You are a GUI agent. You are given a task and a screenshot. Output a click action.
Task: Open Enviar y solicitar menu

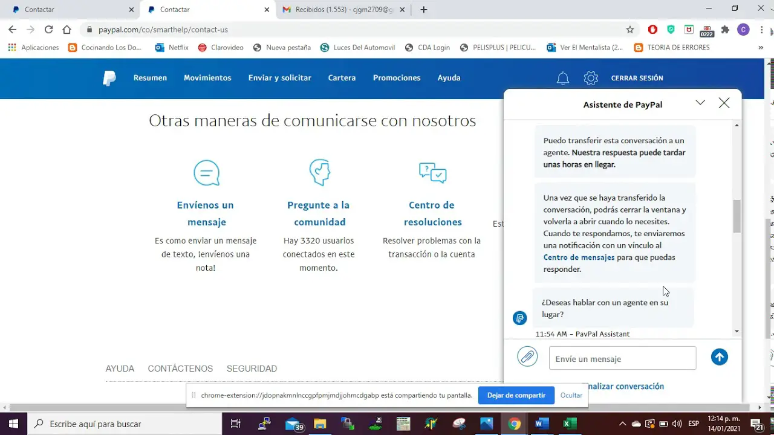tap(279, 78)
